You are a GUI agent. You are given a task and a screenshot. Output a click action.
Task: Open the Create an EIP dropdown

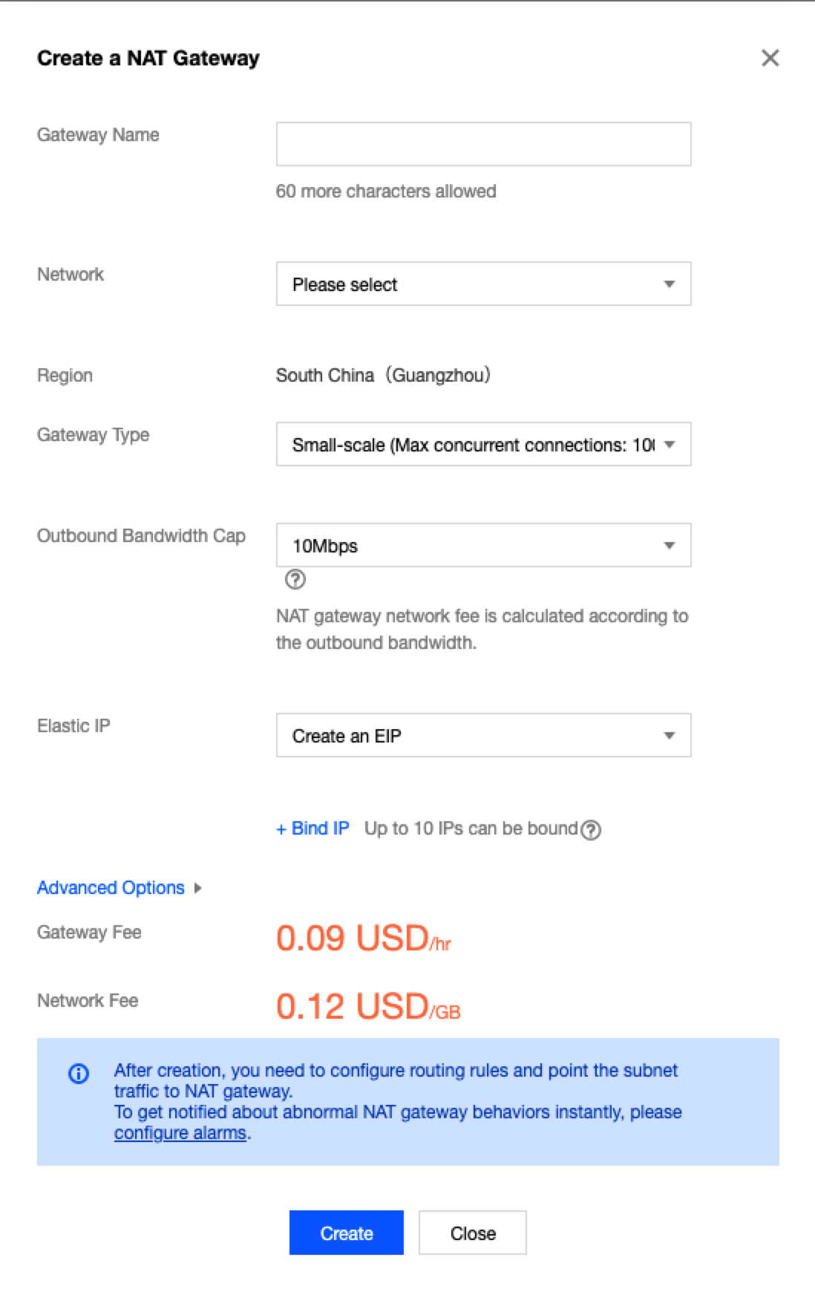coord(484,735)
